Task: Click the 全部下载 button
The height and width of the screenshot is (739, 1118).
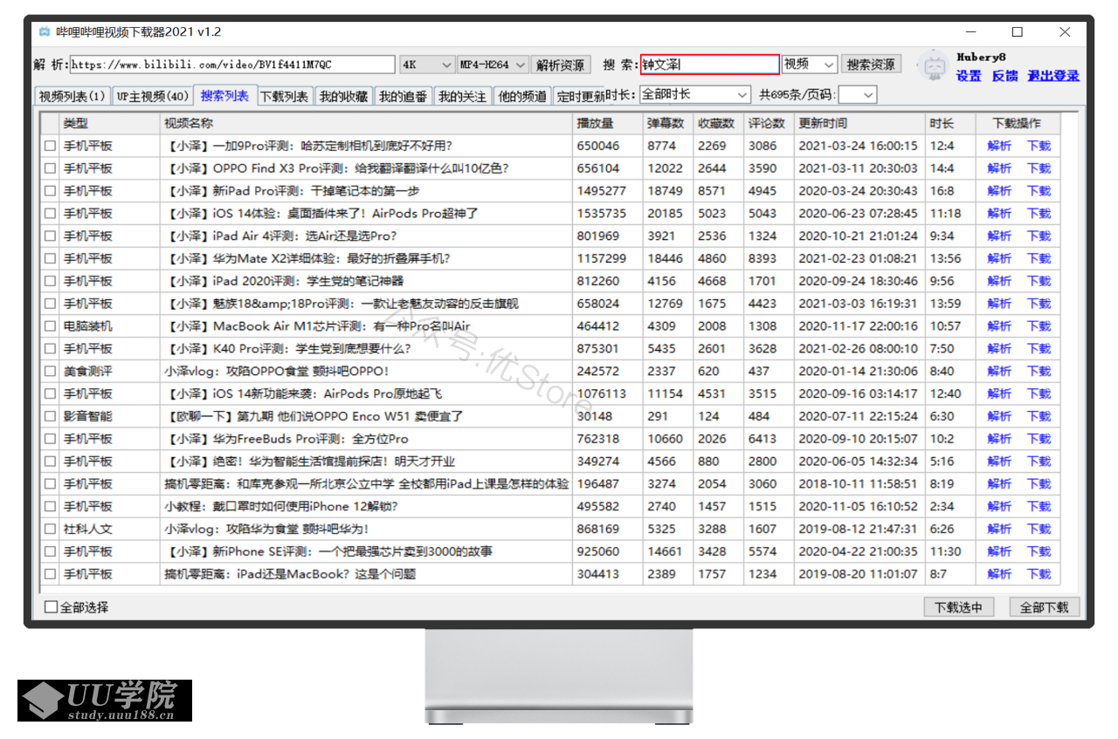Action: click(1045, 607)
